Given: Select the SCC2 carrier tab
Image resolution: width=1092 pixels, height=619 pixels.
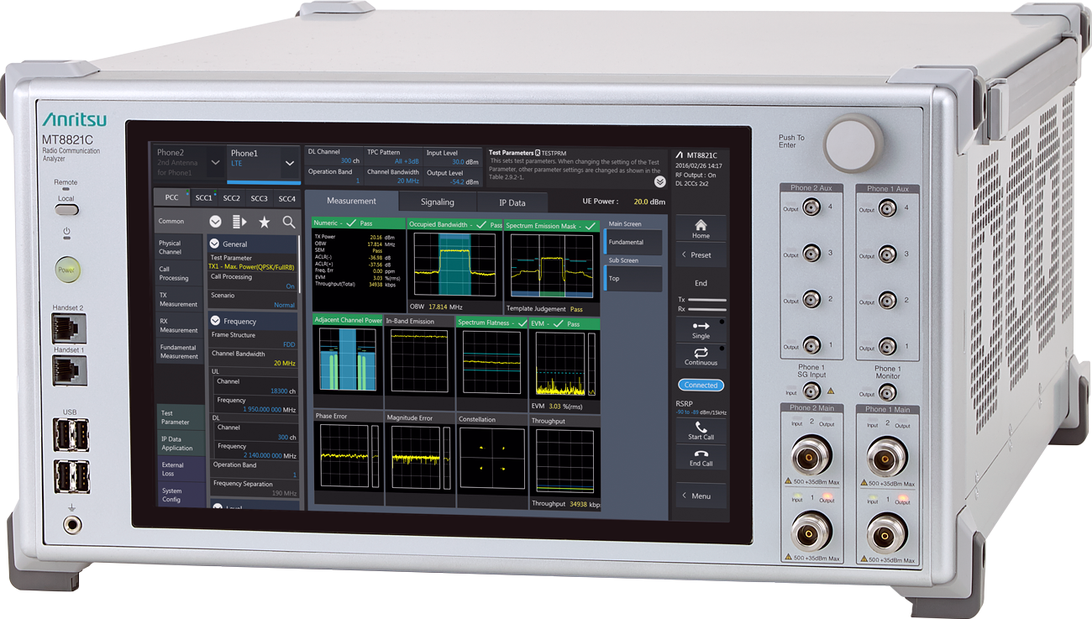Looking at the screenshot, I should (x=232, y=198).
